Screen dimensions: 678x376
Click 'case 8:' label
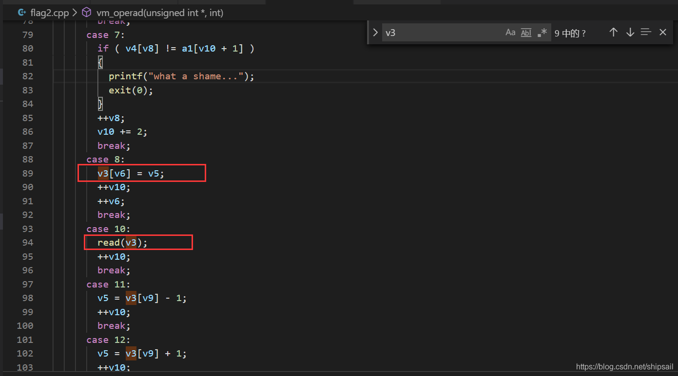(x=106, y=159)
